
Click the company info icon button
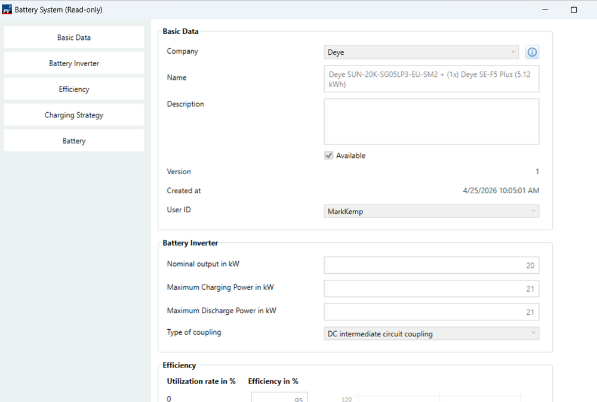tap(532, 52)
